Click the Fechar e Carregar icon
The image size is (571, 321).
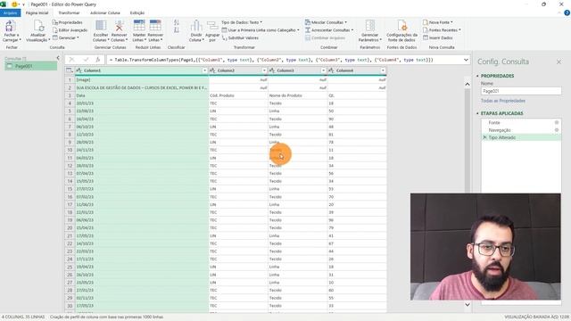10,26
